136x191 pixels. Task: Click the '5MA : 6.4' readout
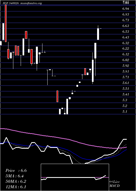tap(15, 176)
